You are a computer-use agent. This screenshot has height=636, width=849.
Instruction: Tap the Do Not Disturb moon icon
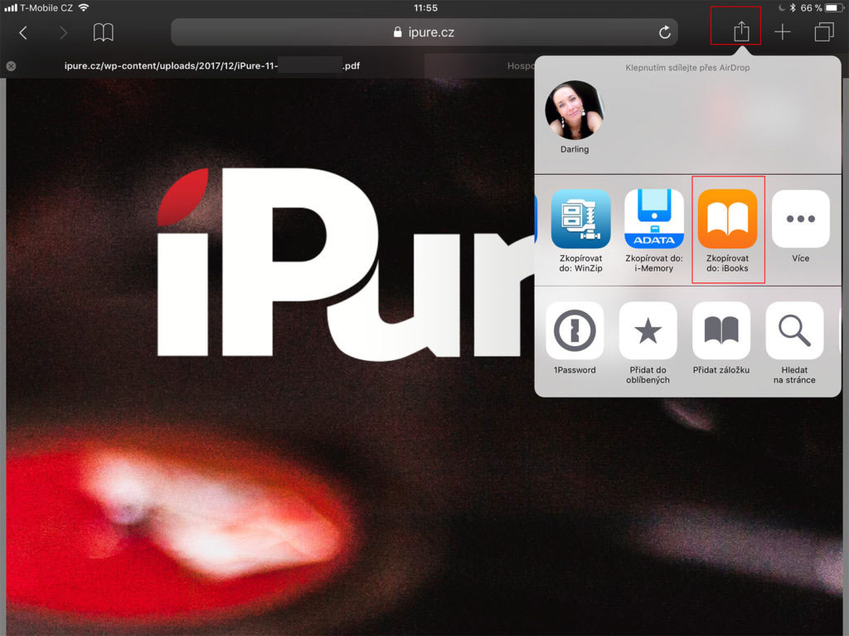[x=781, y=8]
